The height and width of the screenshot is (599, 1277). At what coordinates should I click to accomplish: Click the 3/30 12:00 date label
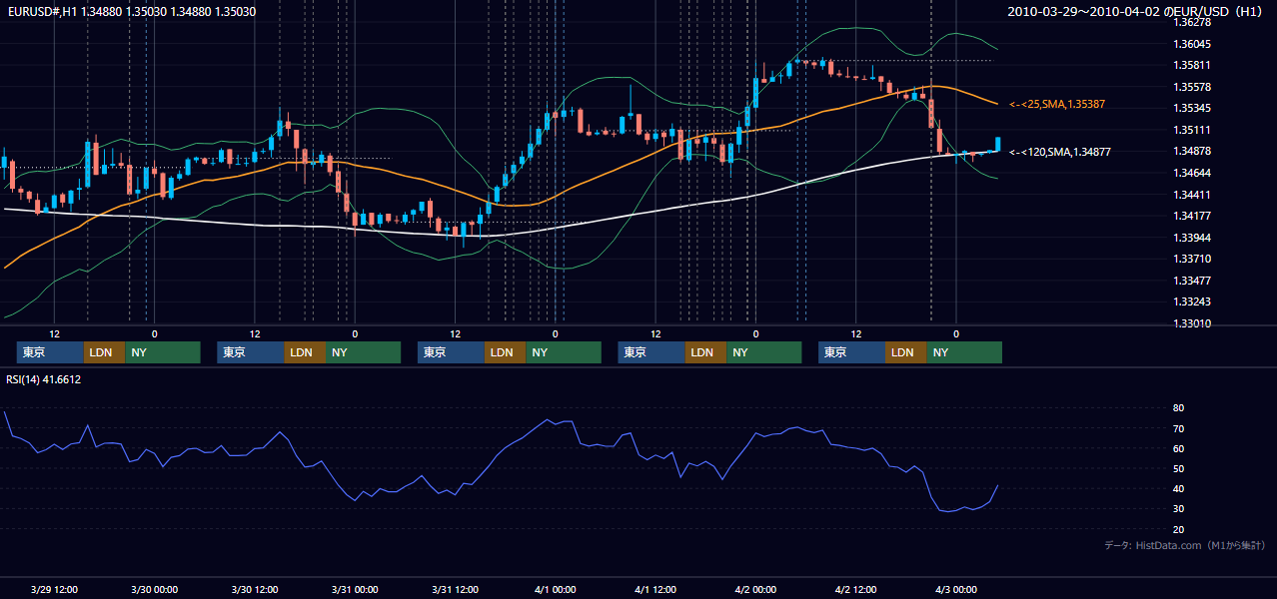click(255, 590)
